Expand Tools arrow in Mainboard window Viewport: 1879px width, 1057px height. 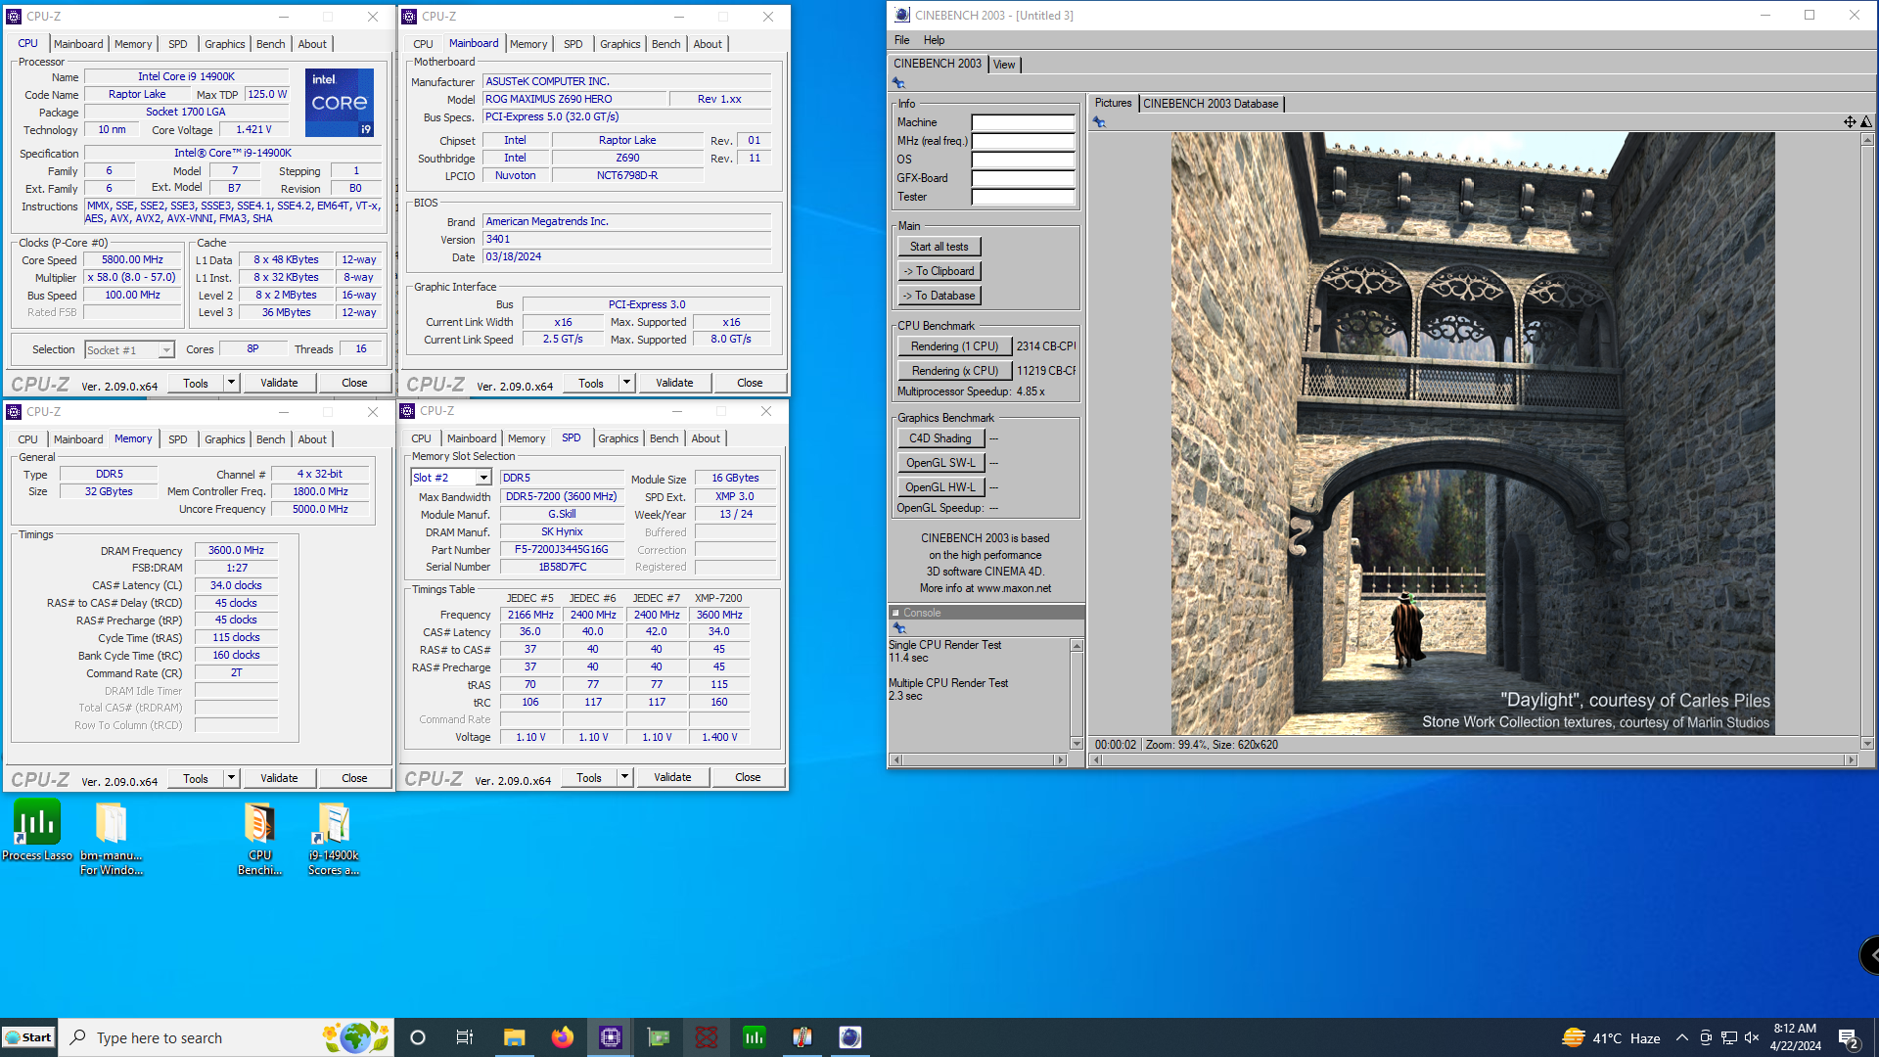coord(627,383)
